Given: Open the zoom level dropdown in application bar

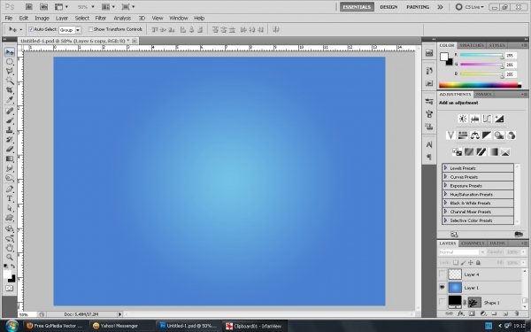Looking at the screenshot, I should pyautogui.click(x=93, y=7).
